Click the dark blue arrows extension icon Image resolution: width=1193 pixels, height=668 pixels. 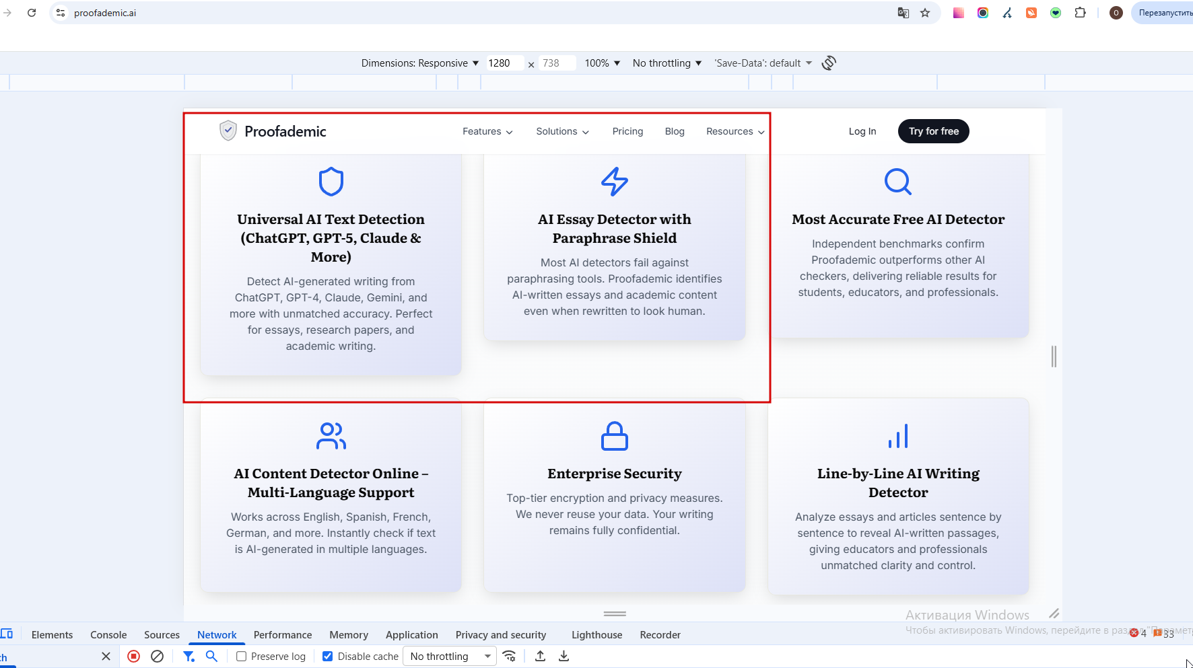click(x=1007, y=13)
